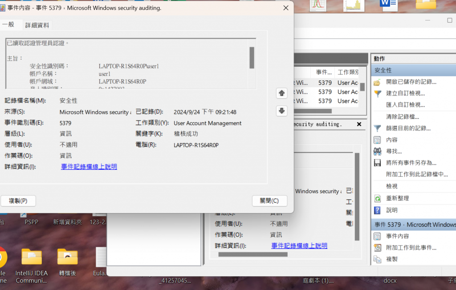This screenshot has height=290, width=456.
Task: Select the 事件 5379 section header in Actions
Action: (x=414, y=225)
